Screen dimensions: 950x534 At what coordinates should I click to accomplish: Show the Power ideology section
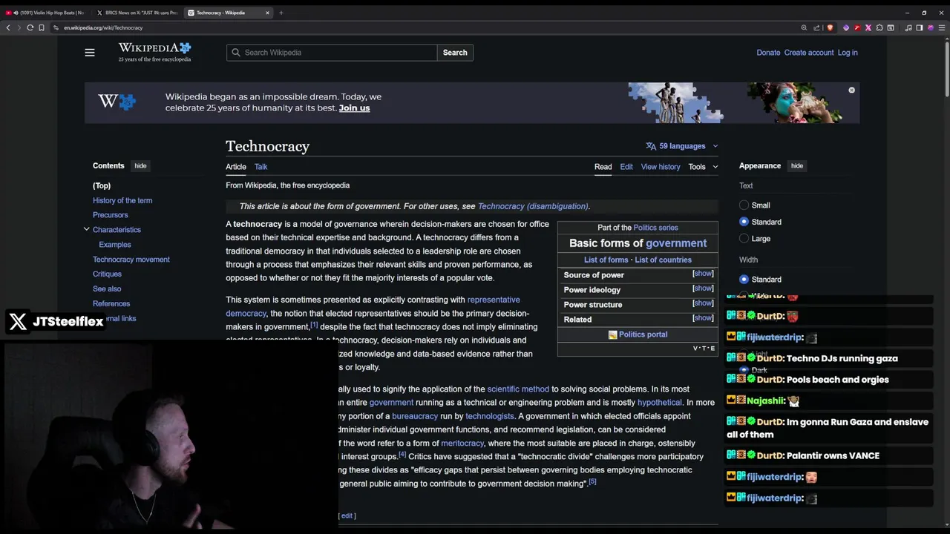(x=703, y=289)
